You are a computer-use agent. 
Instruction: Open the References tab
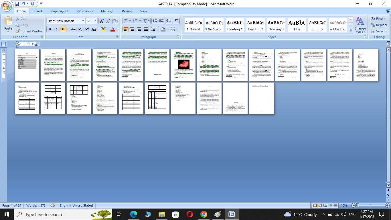click(x=84, y=11)
